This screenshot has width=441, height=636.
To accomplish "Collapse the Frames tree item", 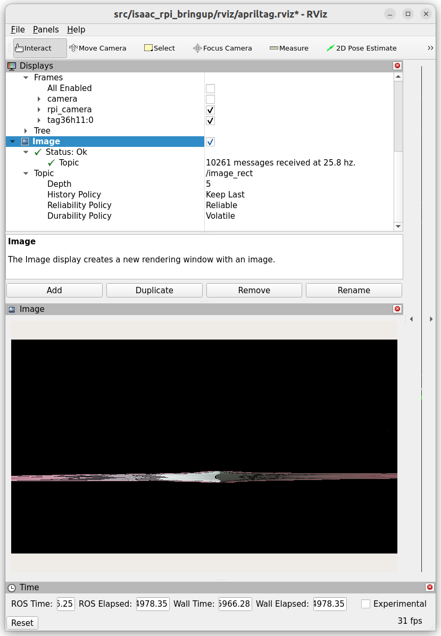I will pos(26,77).
